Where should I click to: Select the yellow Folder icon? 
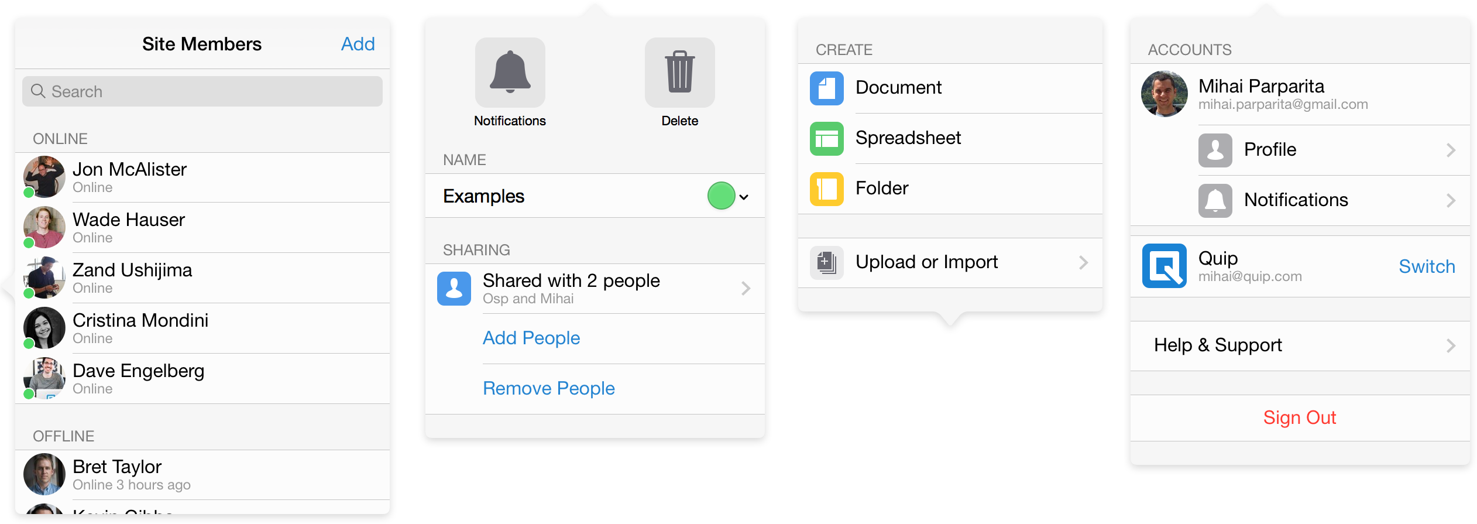tap(826, 189)
